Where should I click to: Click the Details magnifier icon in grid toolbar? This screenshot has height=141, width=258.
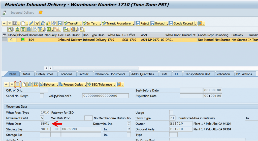(x=10, y=29)
